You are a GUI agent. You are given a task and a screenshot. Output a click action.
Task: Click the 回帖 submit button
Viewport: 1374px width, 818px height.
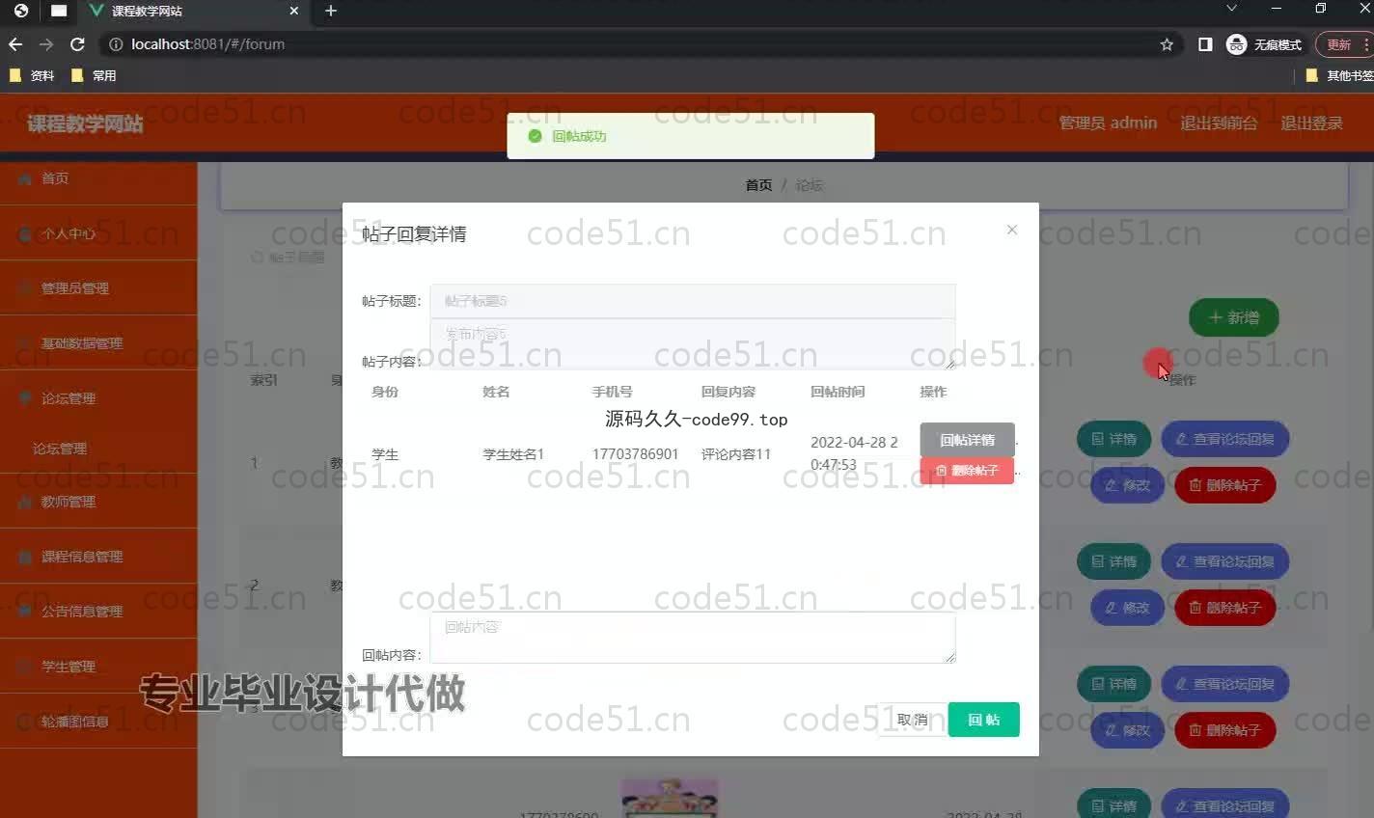[x=983, y=720]
